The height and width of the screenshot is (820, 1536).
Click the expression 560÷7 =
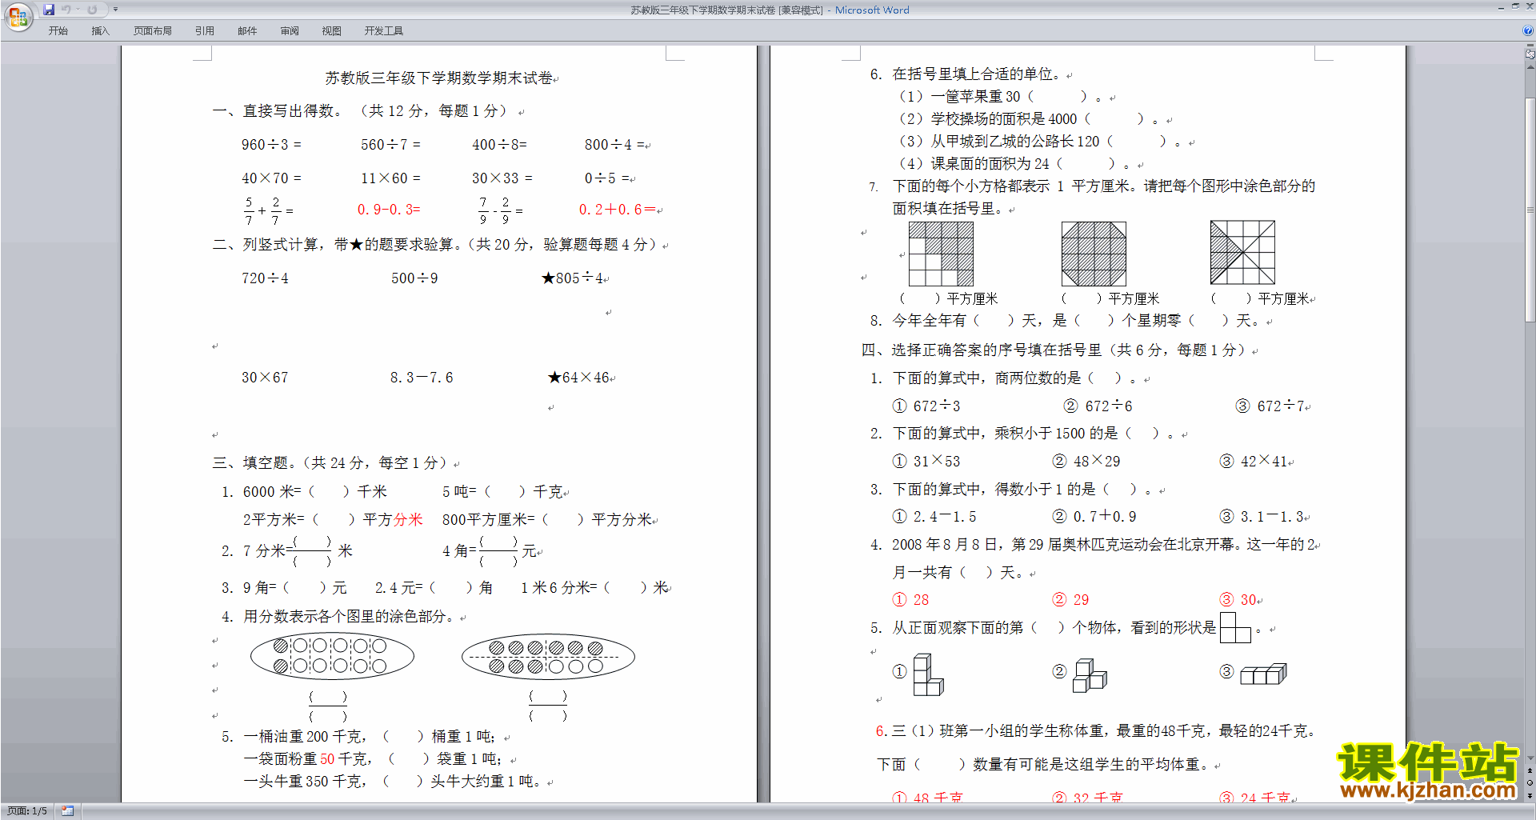tap(390, 145)
